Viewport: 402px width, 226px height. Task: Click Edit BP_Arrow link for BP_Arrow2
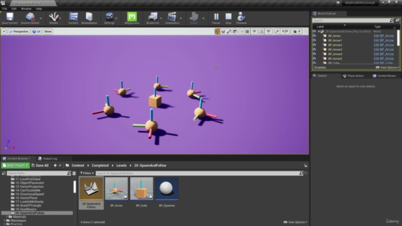(x=384, y=45)
